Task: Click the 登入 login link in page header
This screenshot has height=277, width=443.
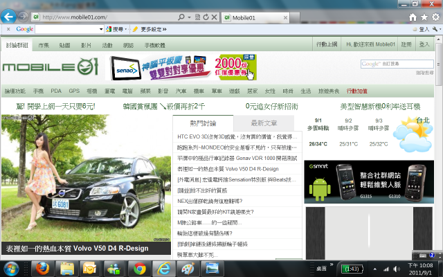Action: (x=424, y=44)
